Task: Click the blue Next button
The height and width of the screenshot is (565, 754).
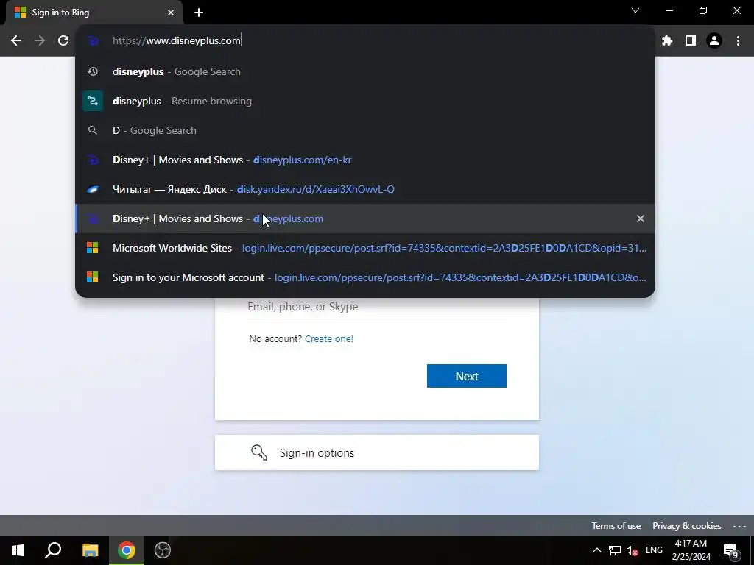Action: pyautogui.click(x=466, y=376)
